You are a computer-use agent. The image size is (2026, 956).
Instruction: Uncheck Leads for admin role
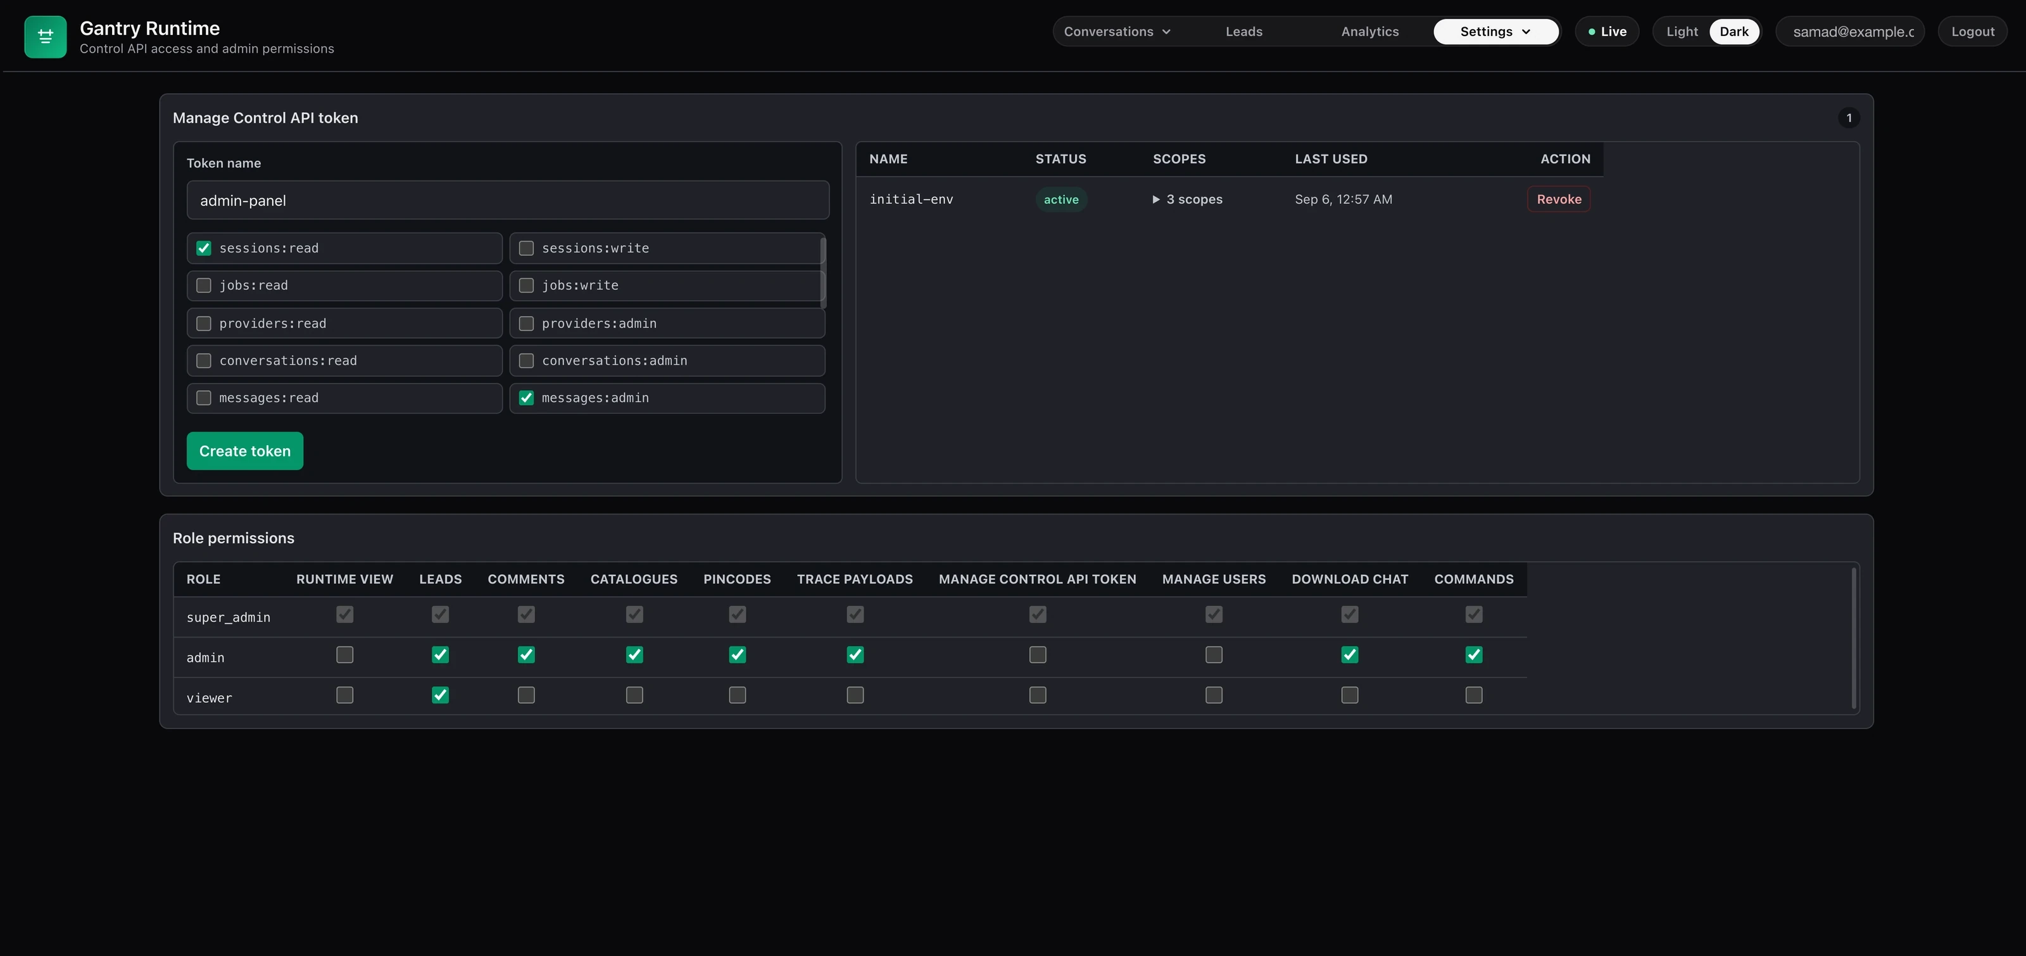(441, 655)
